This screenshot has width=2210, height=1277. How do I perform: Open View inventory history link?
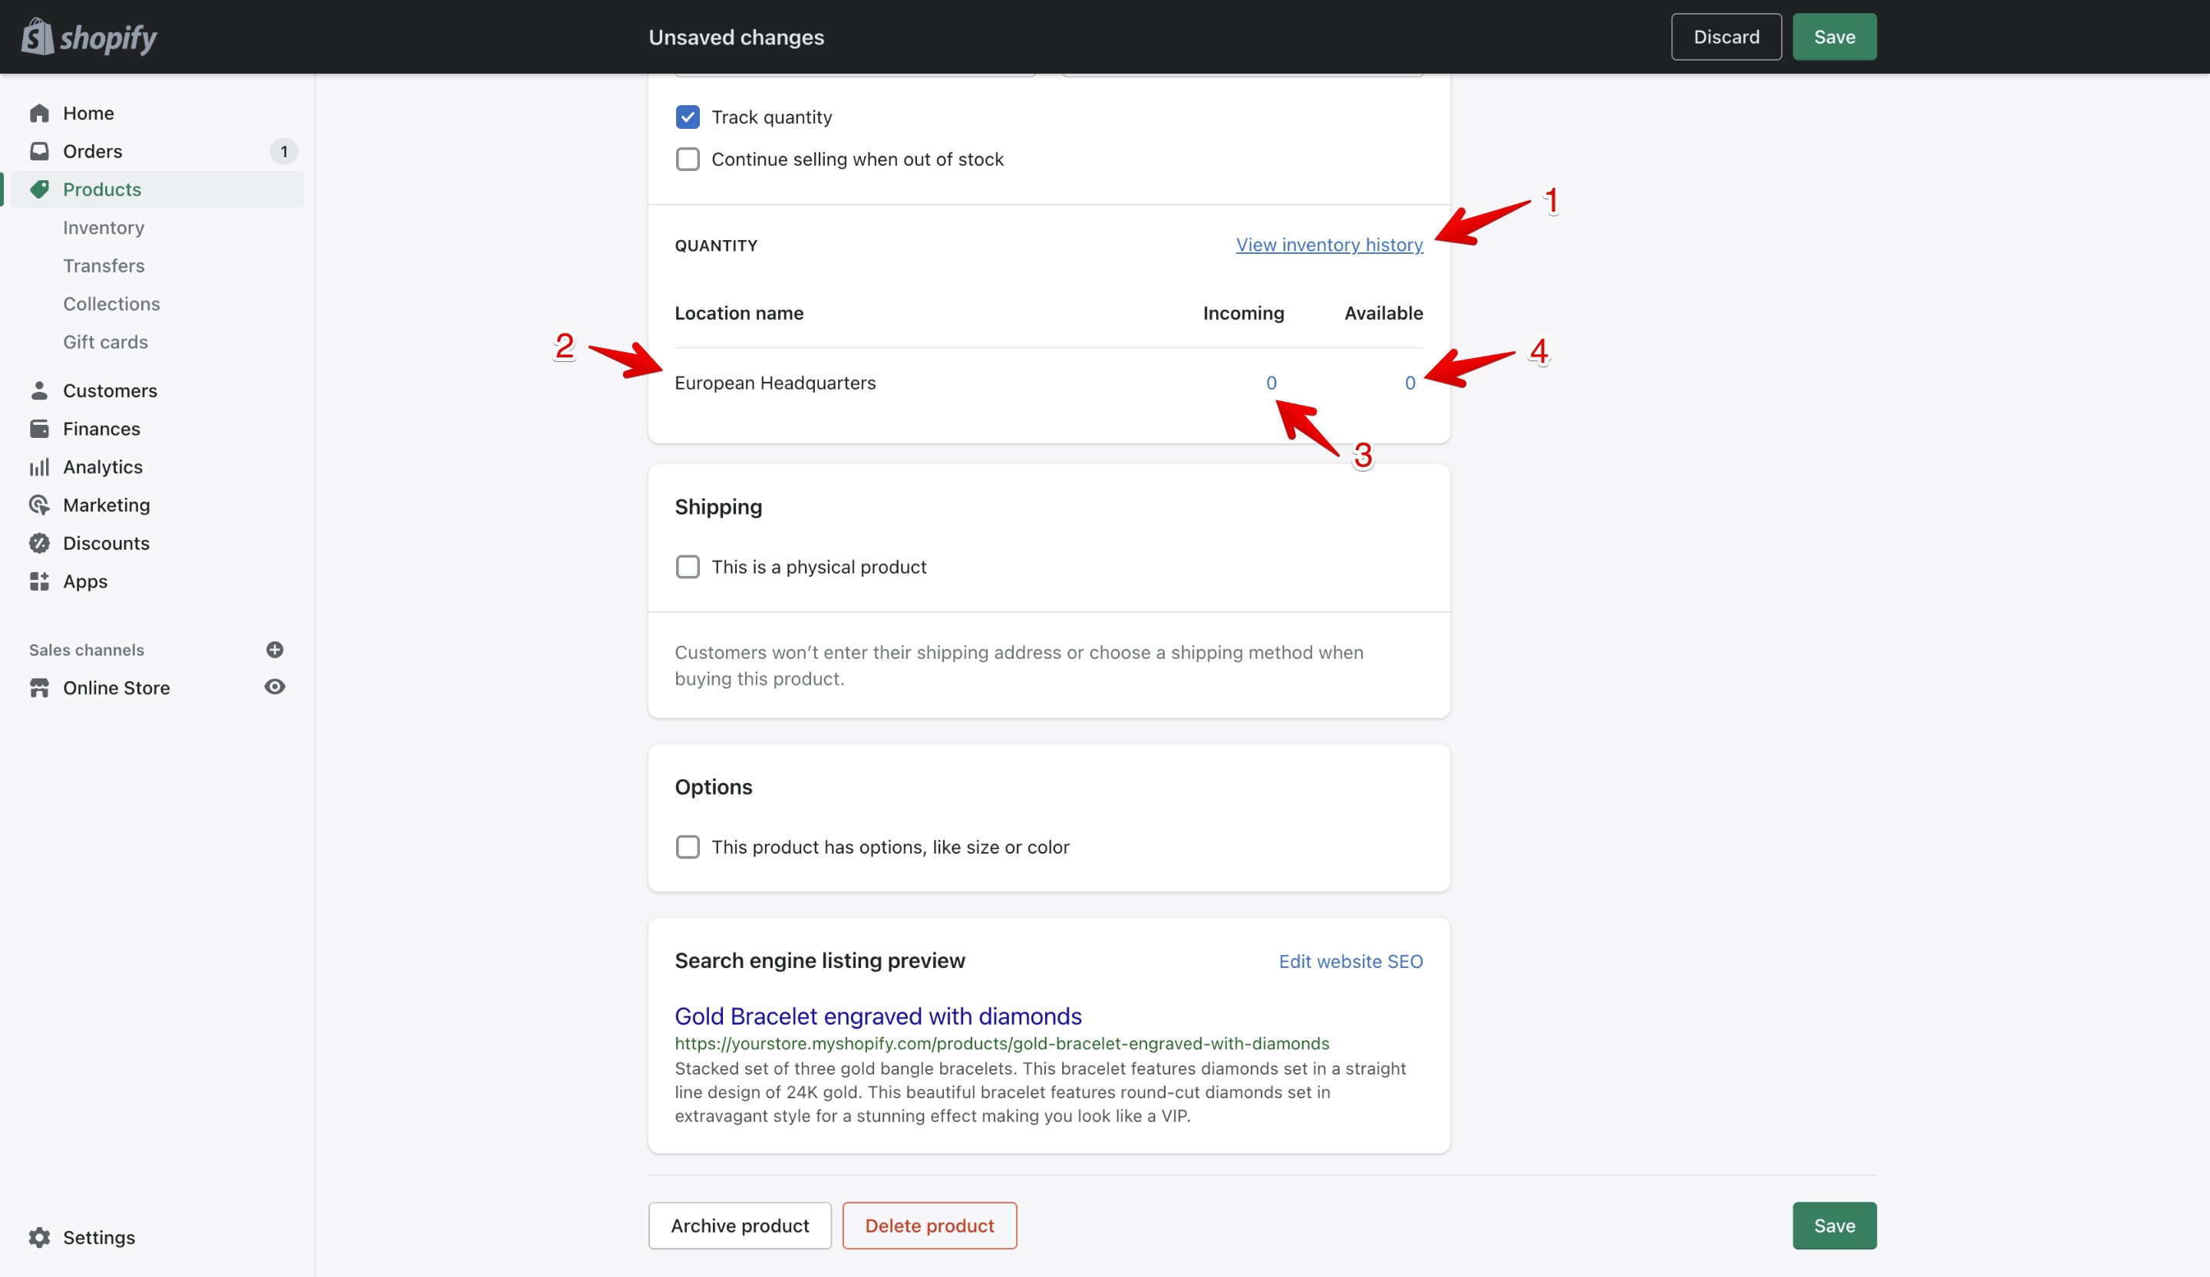point(1328,245)
